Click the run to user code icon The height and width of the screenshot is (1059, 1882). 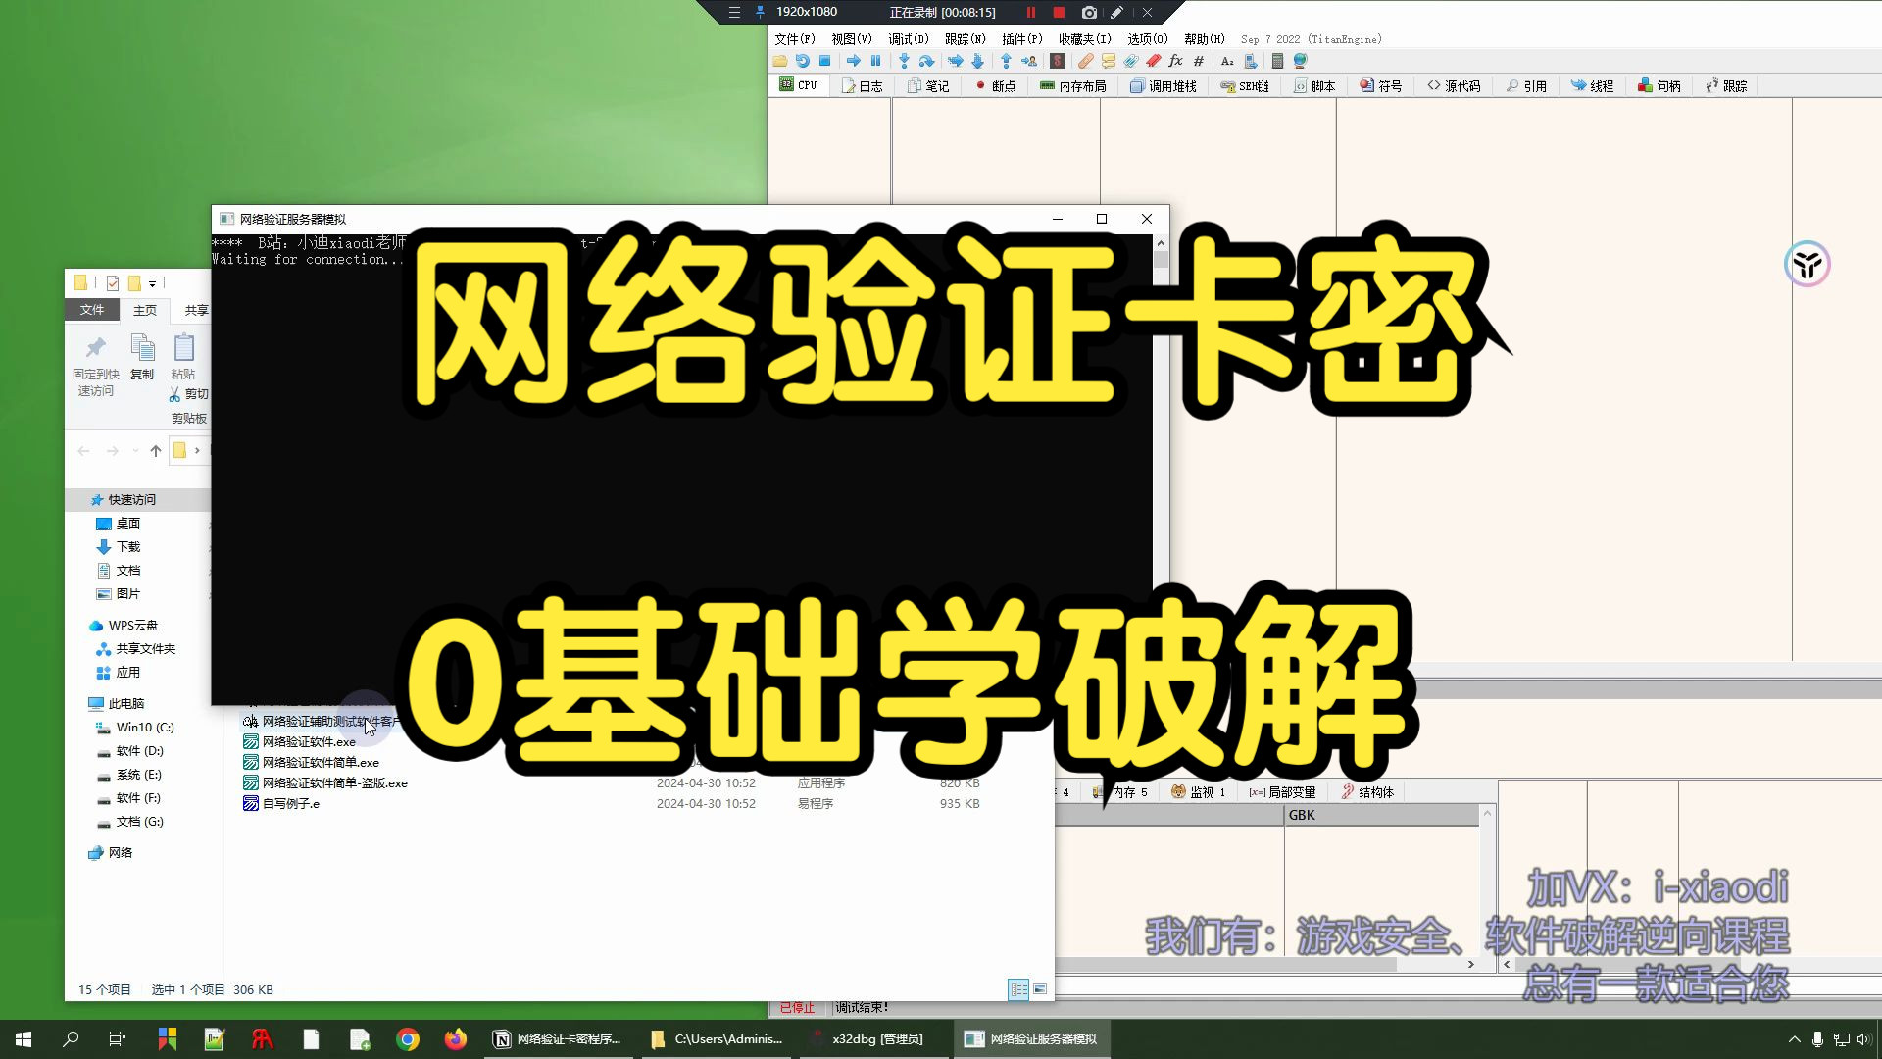pos(1029,61)
